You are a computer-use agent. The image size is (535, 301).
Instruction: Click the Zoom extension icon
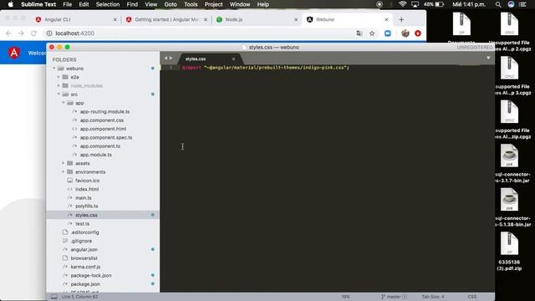388,33
